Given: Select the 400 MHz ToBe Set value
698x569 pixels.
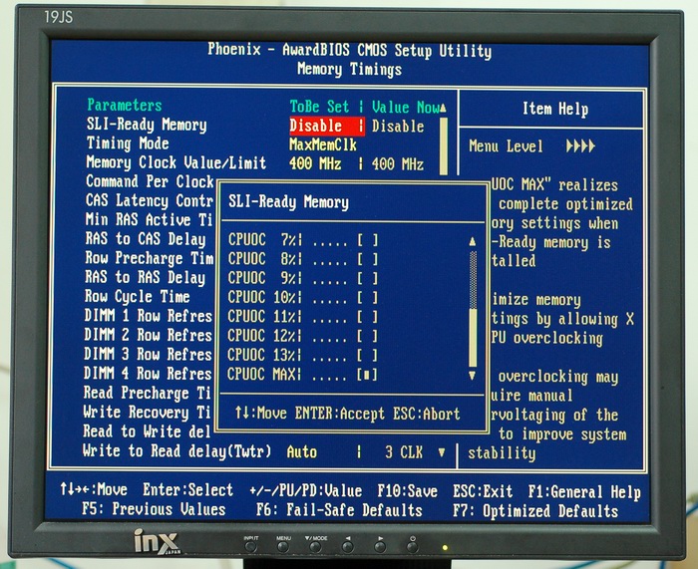Looking at the screenshot, I should coord(315,163).
